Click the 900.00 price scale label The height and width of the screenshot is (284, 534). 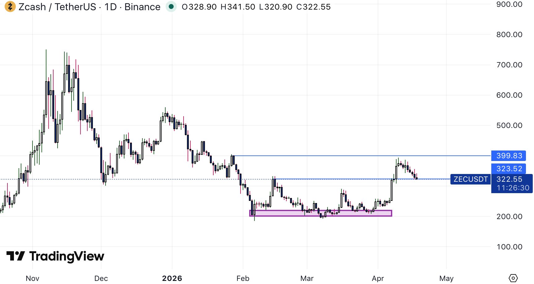[509, 4]
